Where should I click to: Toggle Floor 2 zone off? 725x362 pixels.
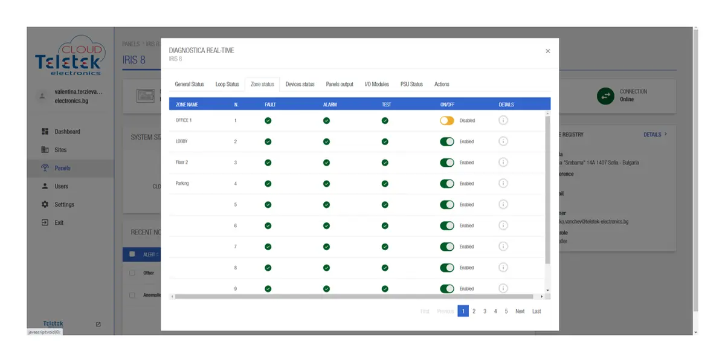(447, 163)
